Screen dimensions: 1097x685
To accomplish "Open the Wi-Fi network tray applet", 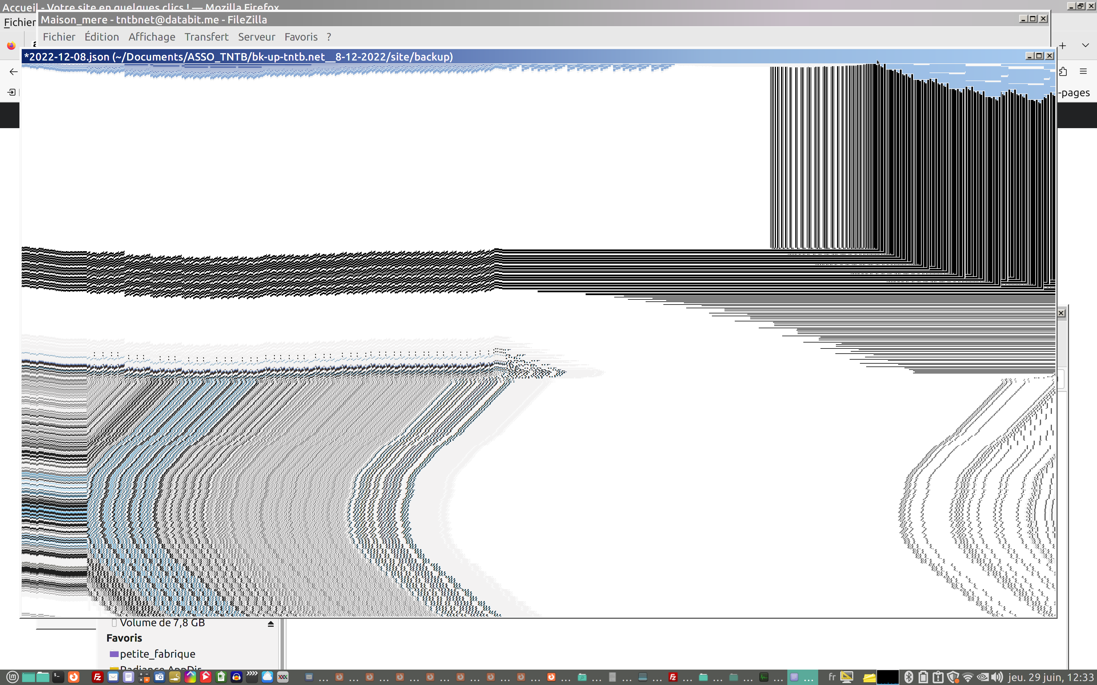I will click(x=967, y=677).
